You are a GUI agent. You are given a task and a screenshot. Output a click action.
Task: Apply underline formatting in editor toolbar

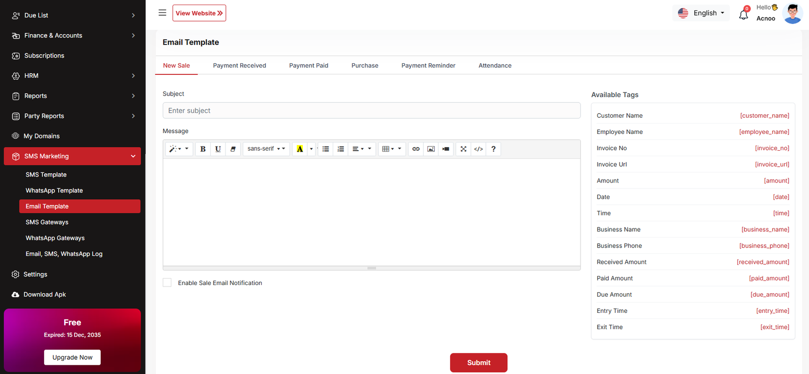click(218, 149)
